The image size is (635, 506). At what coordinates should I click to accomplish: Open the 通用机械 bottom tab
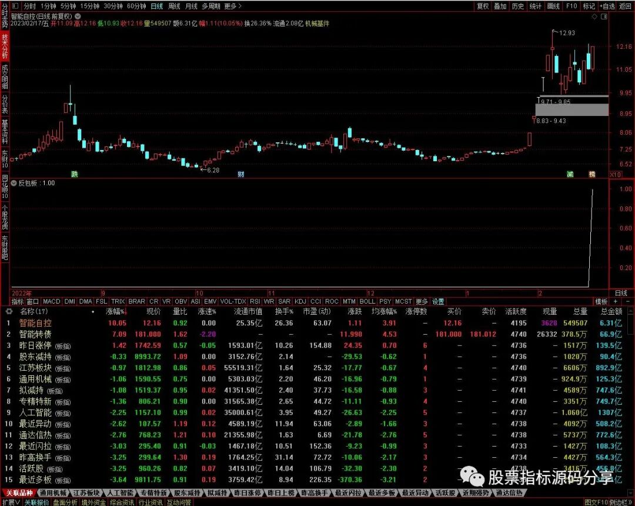[53, 493]
